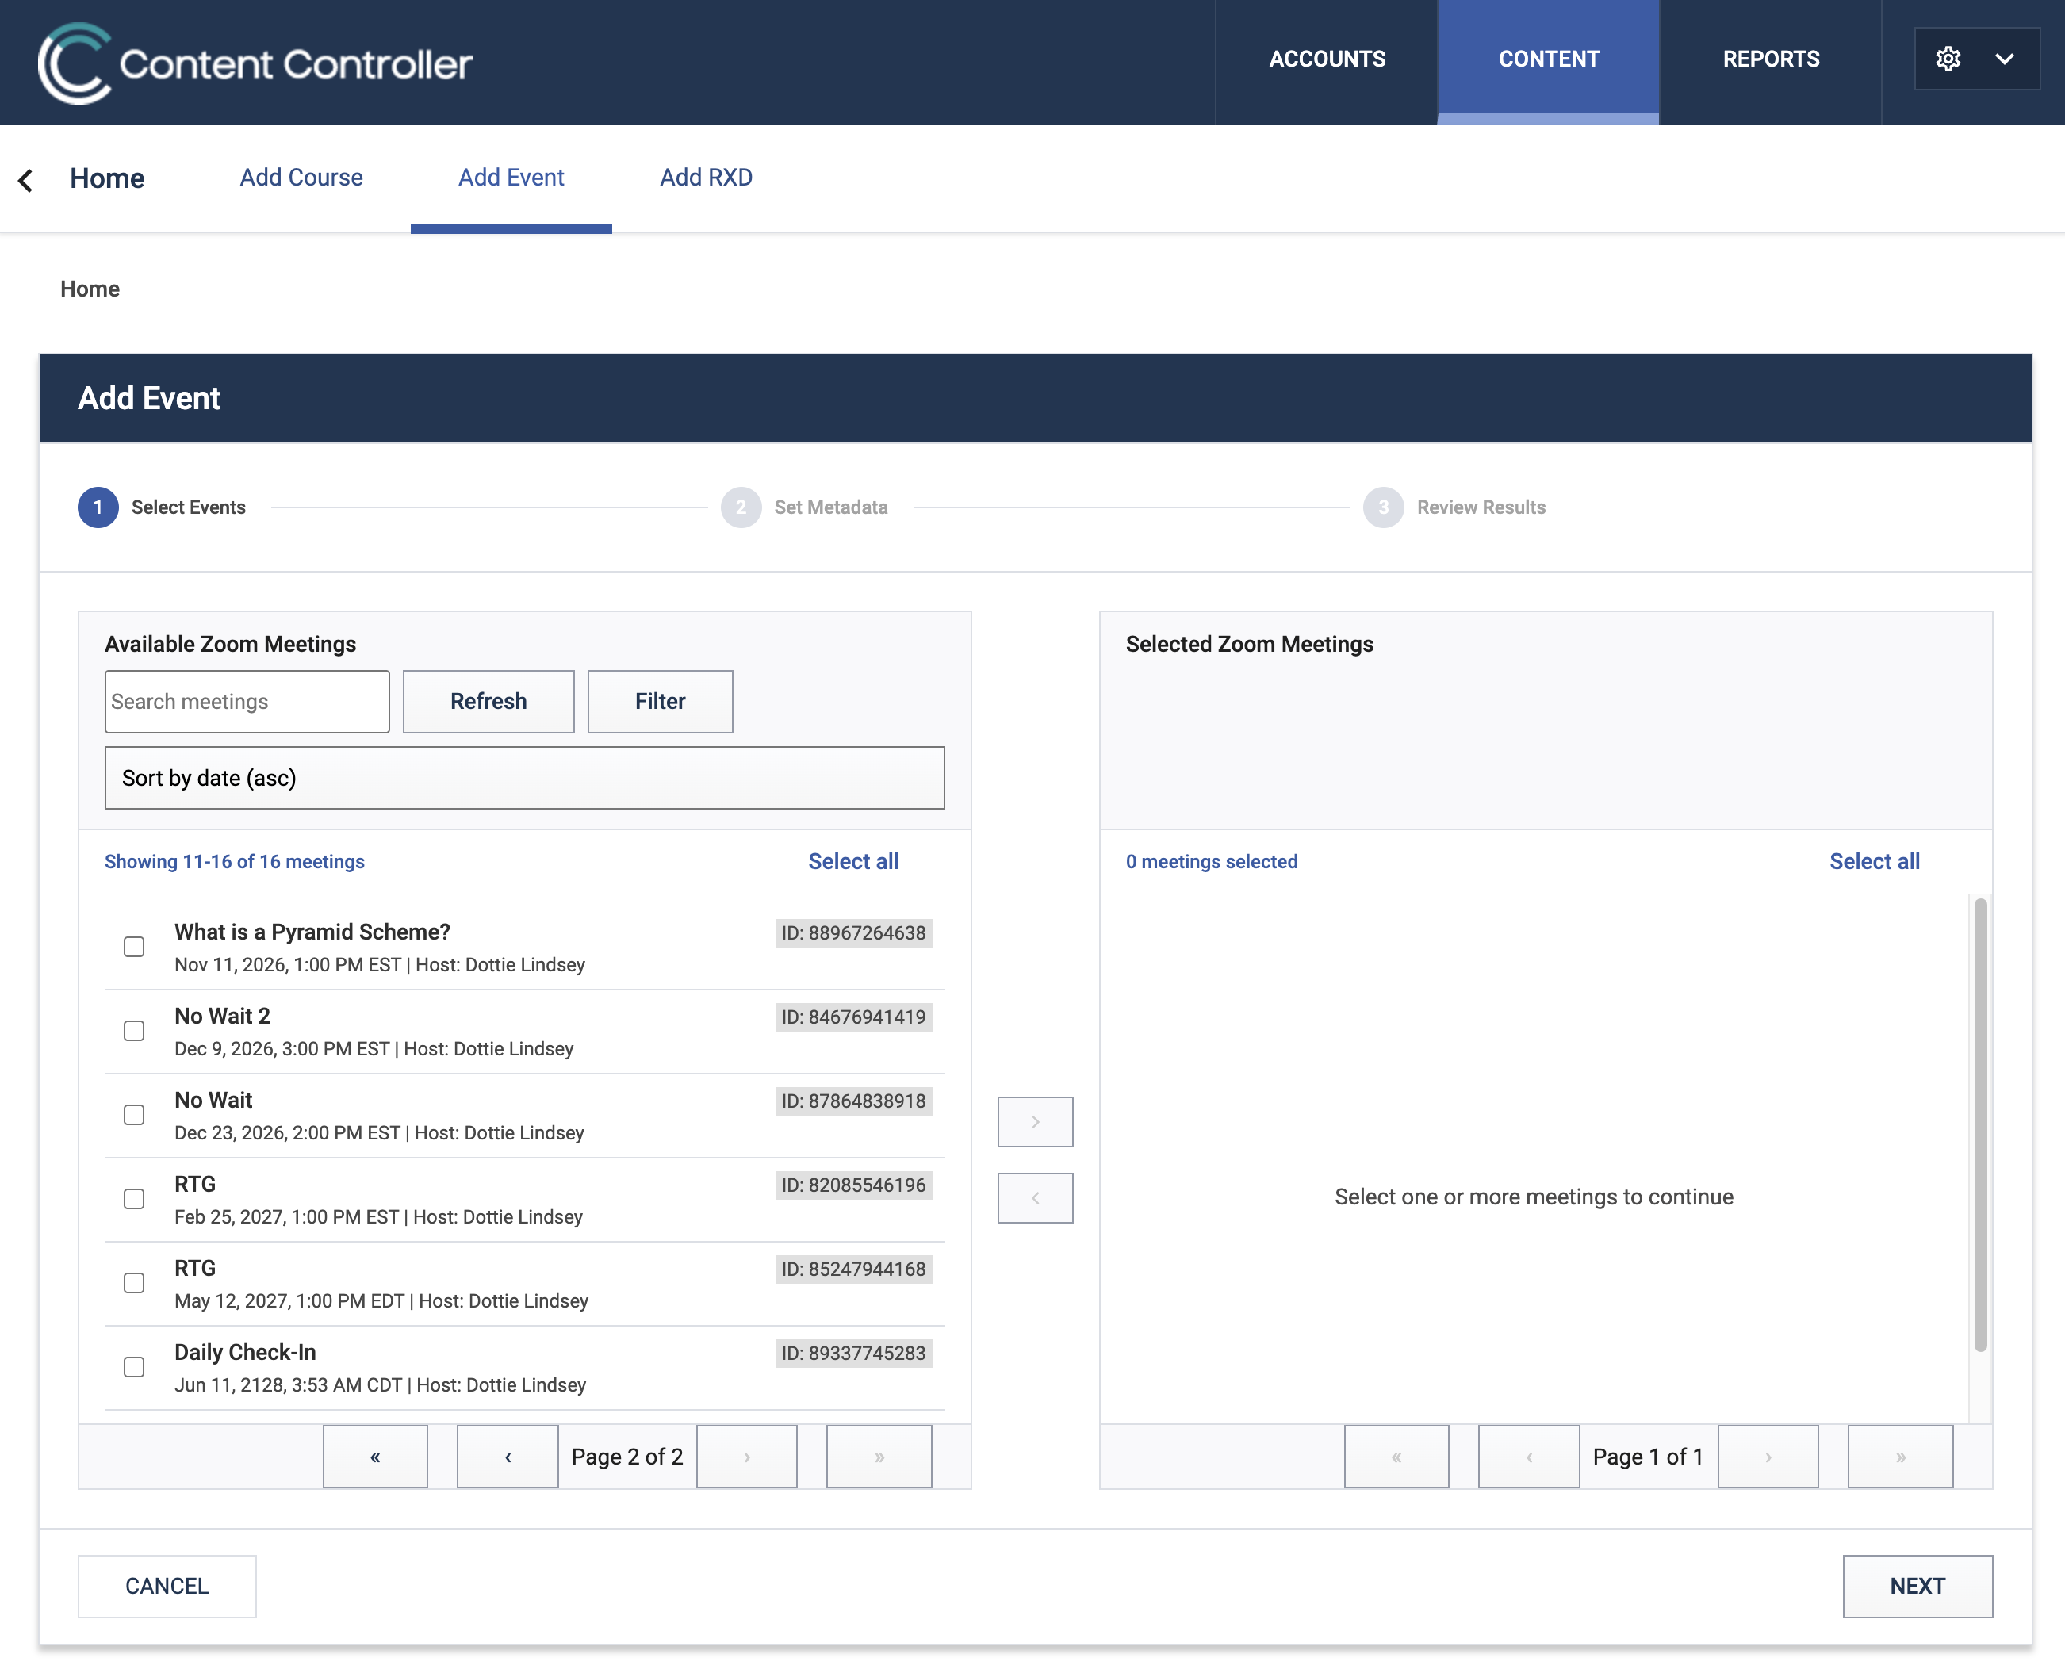The image size is (2065, 1662).
Task: Remove meetings with the left arrow button
Action: [x=1036, y=1198]
